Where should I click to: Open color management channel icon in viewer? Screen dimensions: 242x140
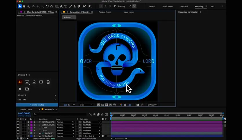coord(121,105)
